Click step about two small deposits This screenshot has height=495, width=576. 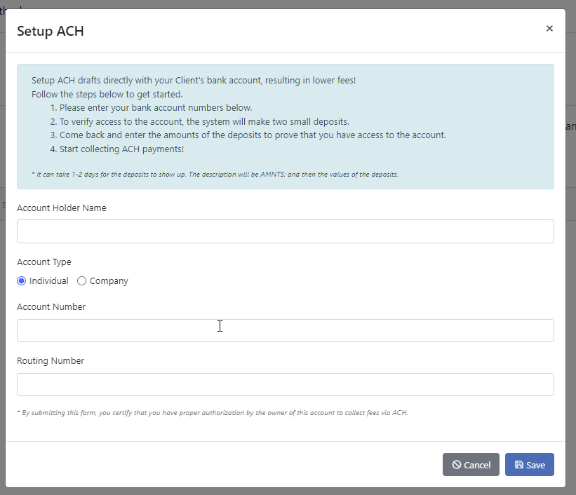(204, 121)
